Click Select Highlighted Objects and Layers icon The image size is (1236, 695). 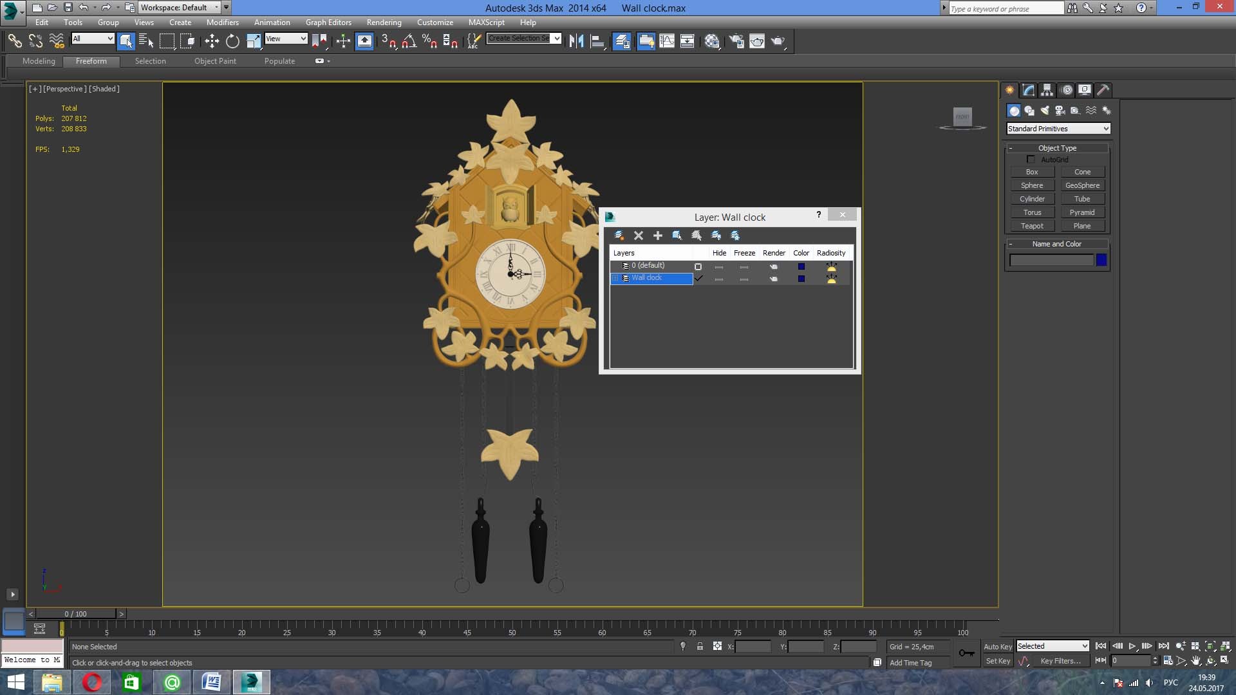tap(677, 236)
